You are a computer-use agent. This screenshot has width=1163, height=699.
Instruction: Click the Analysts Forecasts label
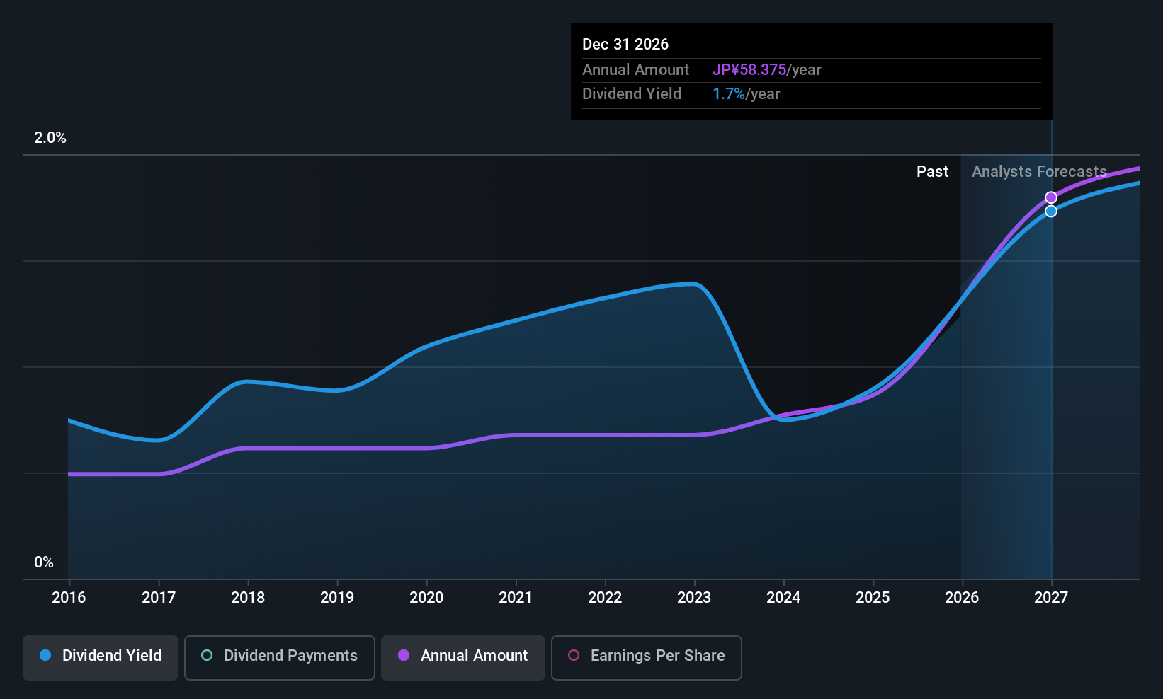pos(1039,171)
